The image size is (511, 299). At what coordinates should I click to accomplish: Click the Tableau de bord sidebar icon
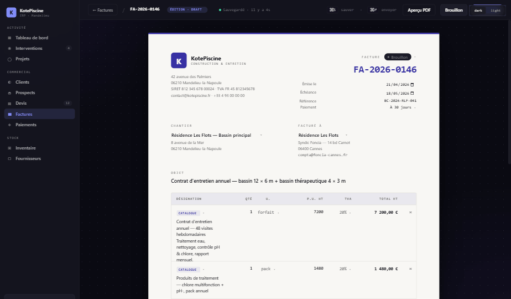[9, 38]
